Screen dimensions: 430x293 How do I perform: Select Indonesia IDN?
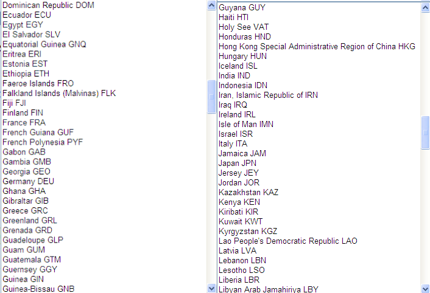click(x=242, y=85)
